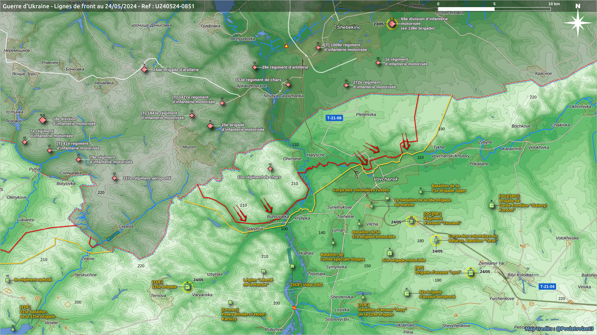Click the 69e division d'infanterie red diamond marker

[x=392, y=24]
